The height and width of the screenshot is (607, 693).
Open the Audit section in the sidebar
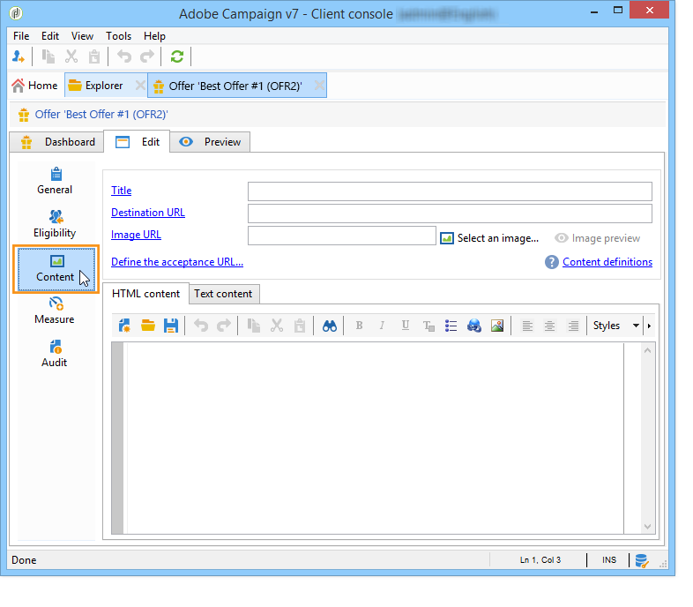(55, 354)
